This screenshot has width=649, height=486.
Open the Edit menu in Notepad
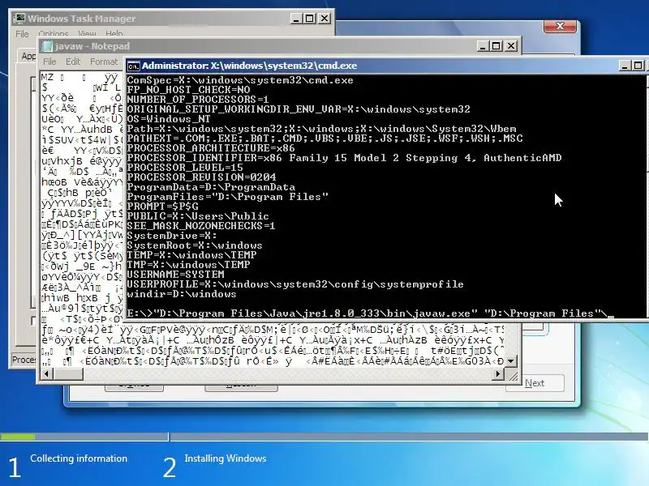pos(73,62)
